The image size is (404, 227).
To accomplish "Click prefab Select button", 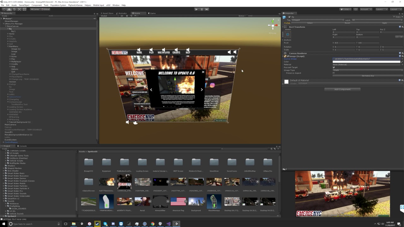I will pyautogui.click(x=310, y=23).
